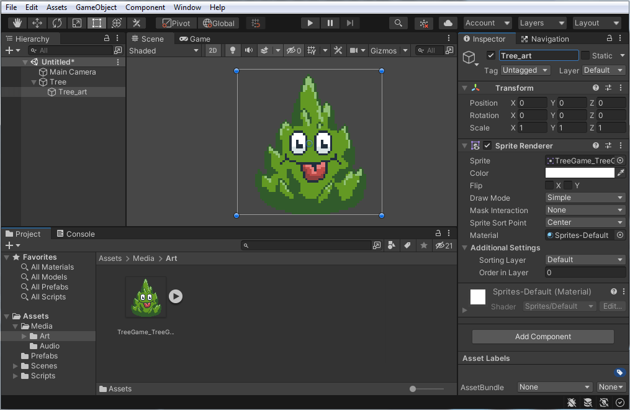Click the TreeGame sprite thumbnail in Project panel
Viewport: 630px width, 410px height.
pyautogui.click(x=145, y=296)
